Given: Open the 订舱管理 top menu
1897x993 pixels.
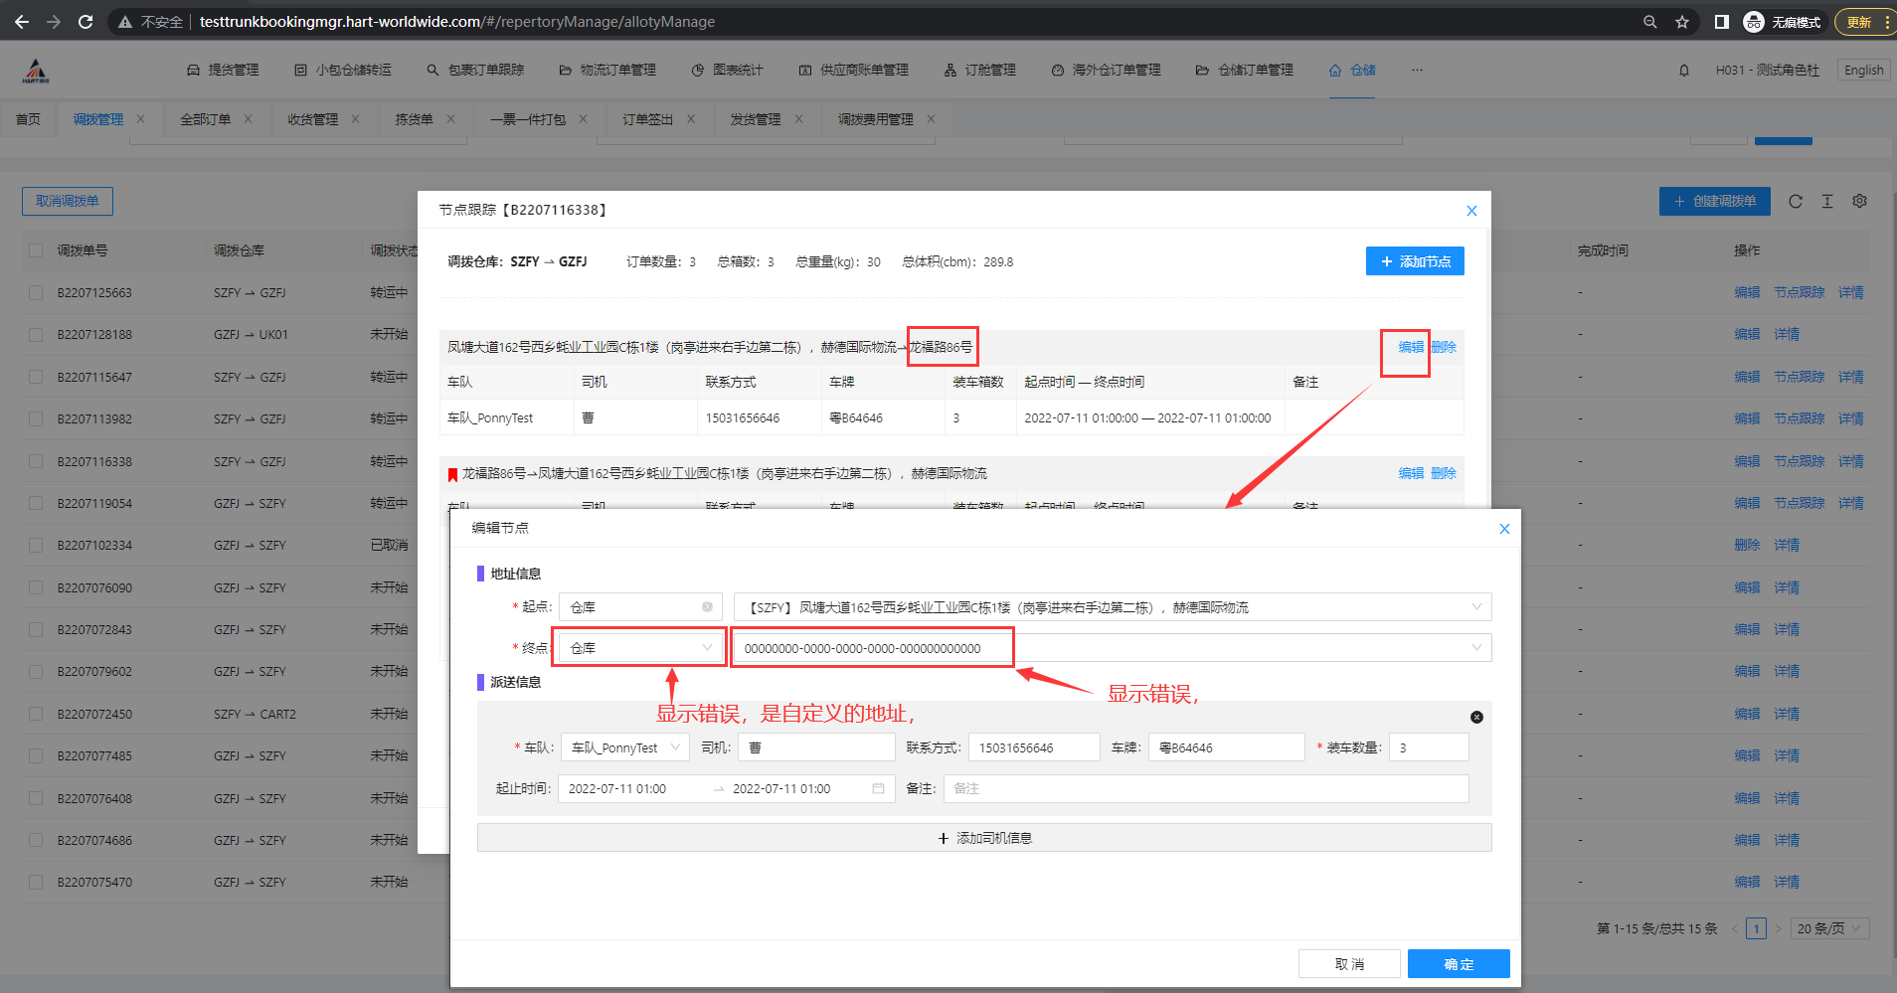Looking at the screenshot, I should tap(980, 71).
